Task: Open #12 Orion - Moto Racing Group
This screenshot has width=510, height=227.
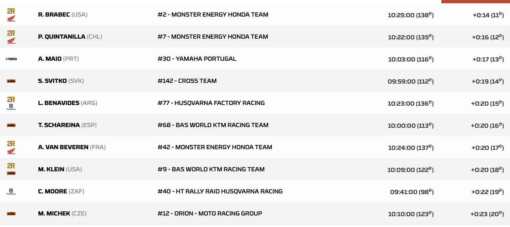Action: click(x=210, y=213)
